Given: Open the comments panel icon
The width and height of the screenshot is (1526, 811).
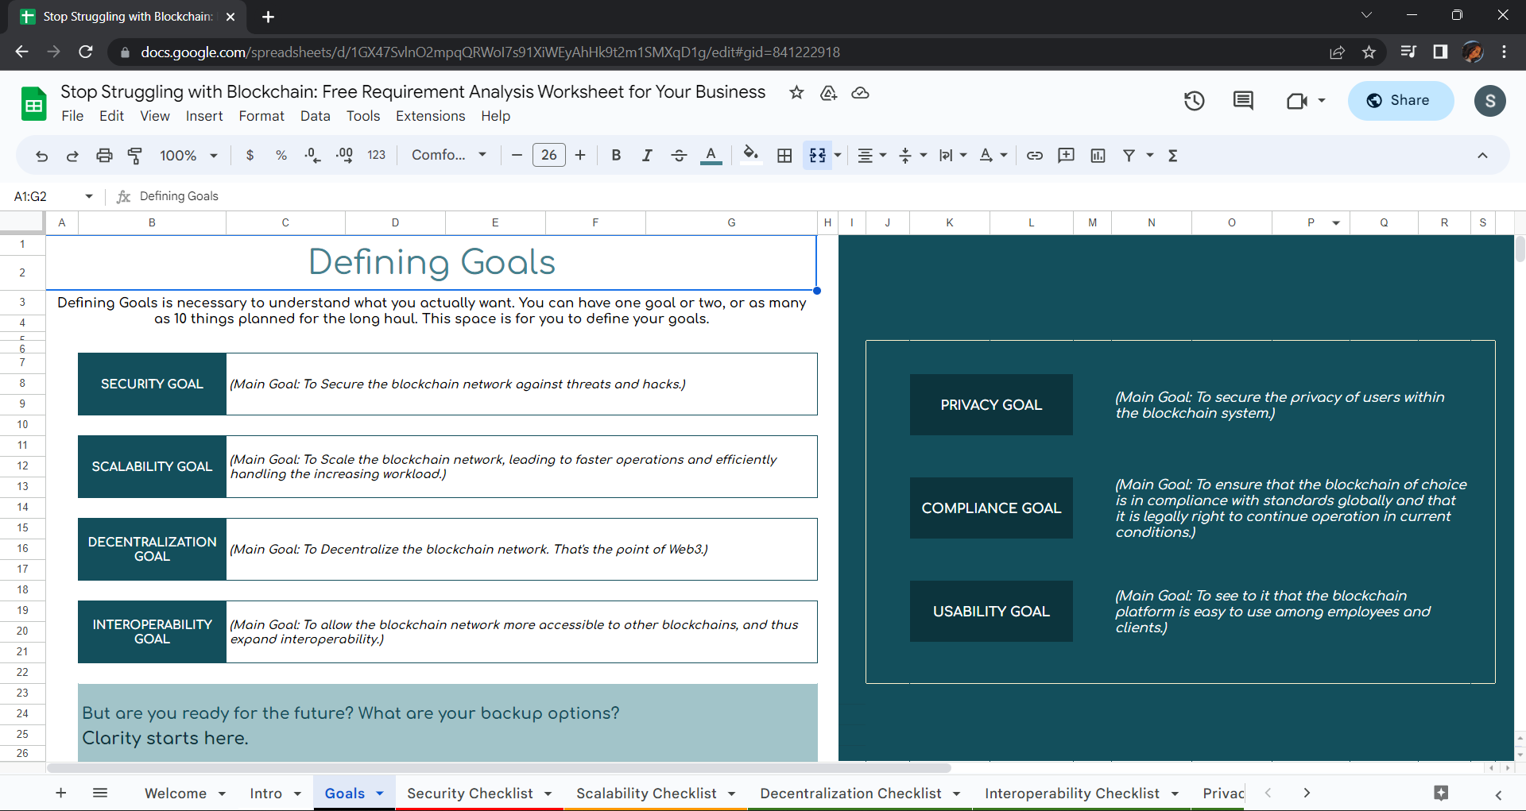Looking at the screenshot, I should tap(1243, 101).
